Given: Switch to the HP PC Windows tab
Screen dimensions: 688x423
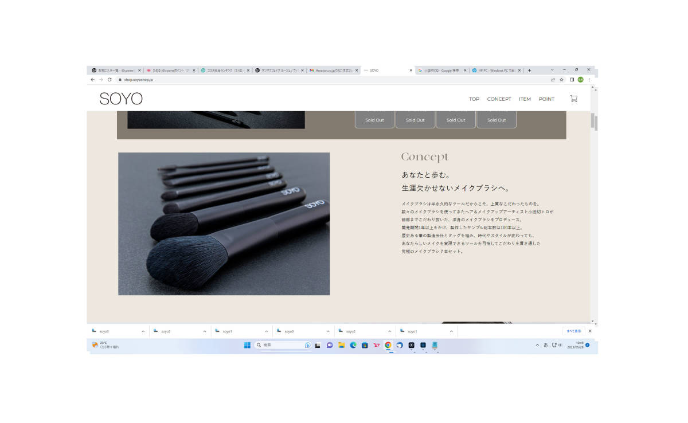Looking at the screenshot, I should coord(496,70).
